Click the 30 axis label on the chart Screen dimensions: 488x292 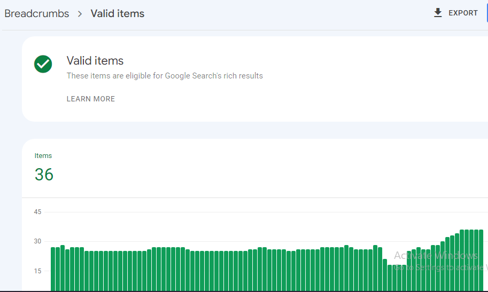tap(37, 241)
